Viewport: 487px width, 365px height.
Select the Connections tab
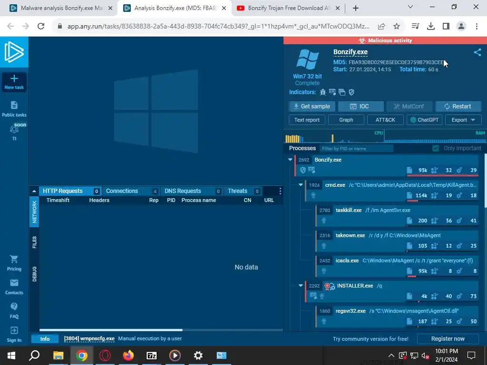tap(132, 191)
